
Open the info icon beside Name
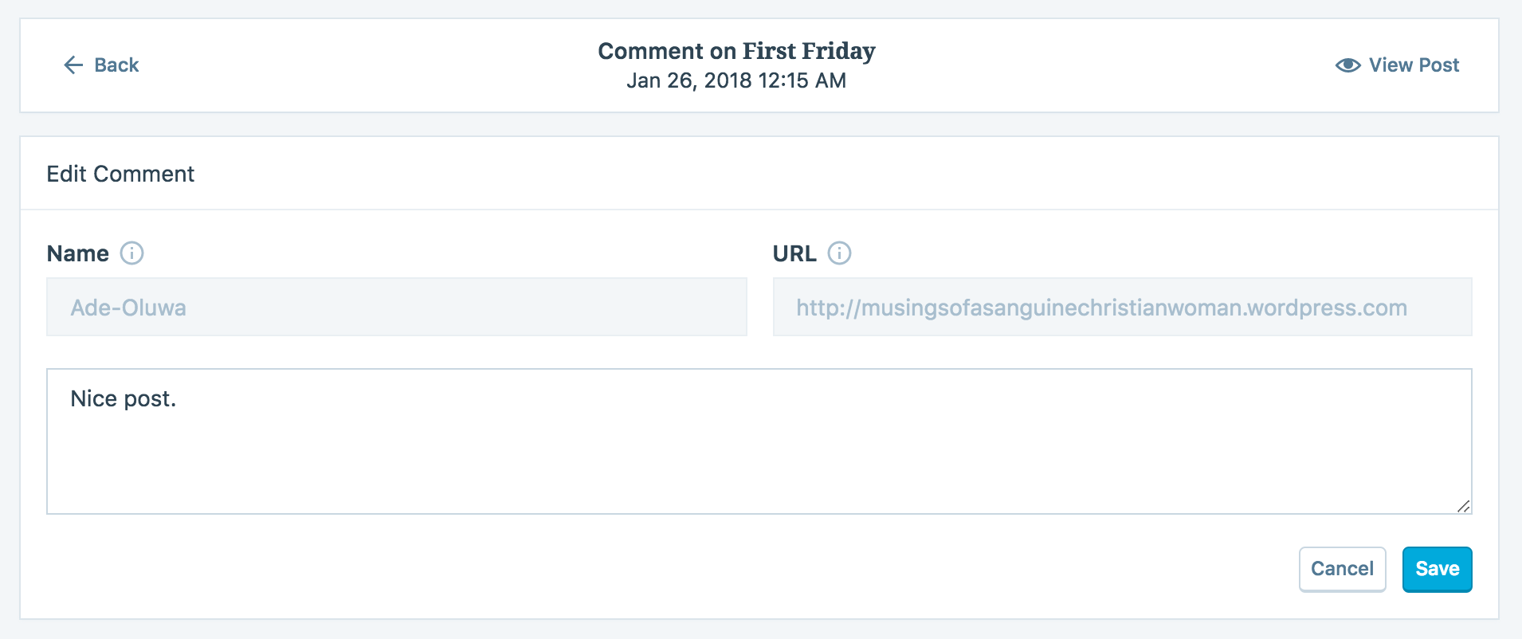click(x=131, y=253)
